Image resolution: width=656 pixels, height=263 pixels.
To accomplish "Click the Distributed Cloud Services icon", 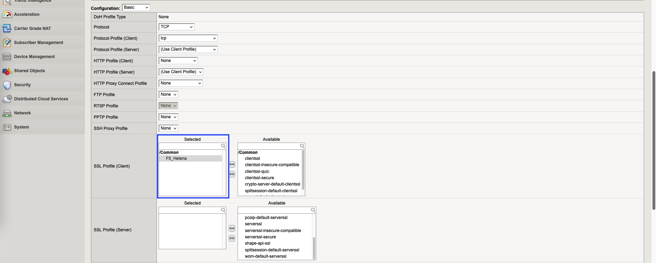I will [x=7, y=99].
